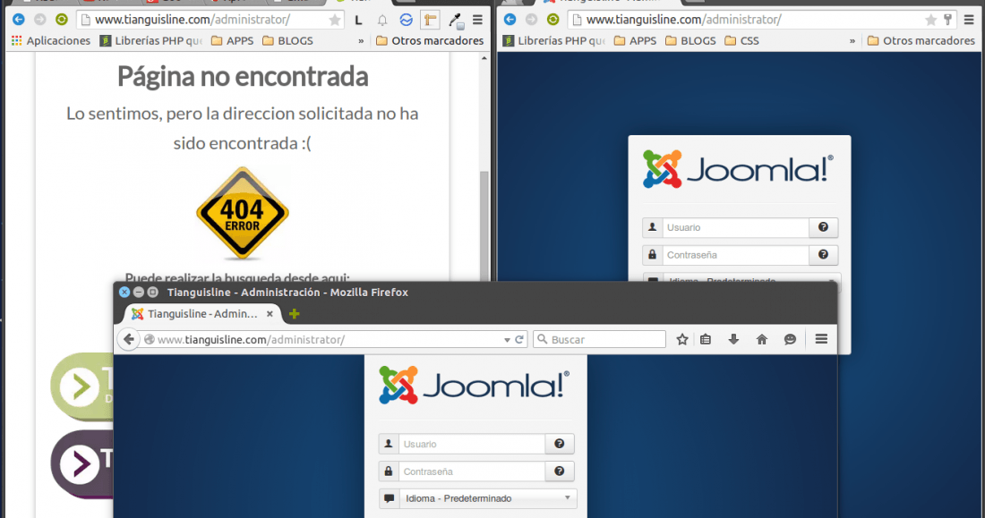The width and height of the screenshot is (985, 518).
Task: Go back in the right Chrome window
Action: click(510, 20)
